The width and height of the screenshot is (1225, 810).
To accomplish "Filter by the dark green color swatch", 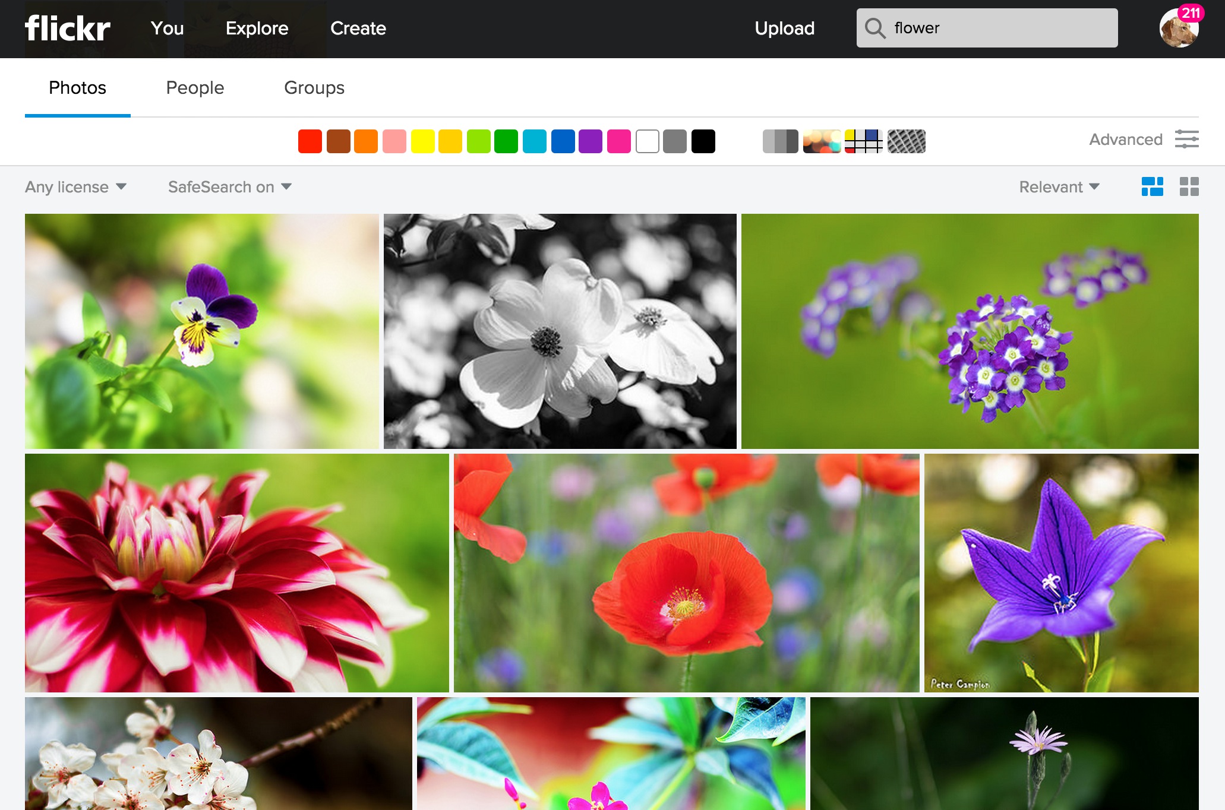I will [x=506, y=141].
